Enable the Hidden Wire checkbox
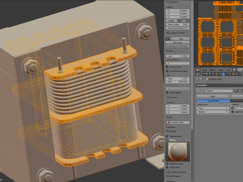243x182 pixels. [167, 167]
